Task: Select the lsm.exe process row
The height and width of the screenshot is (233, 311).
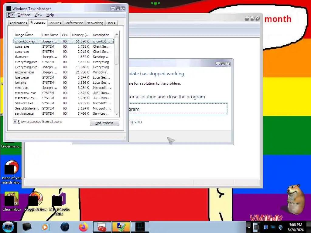Action: (63, 83)
